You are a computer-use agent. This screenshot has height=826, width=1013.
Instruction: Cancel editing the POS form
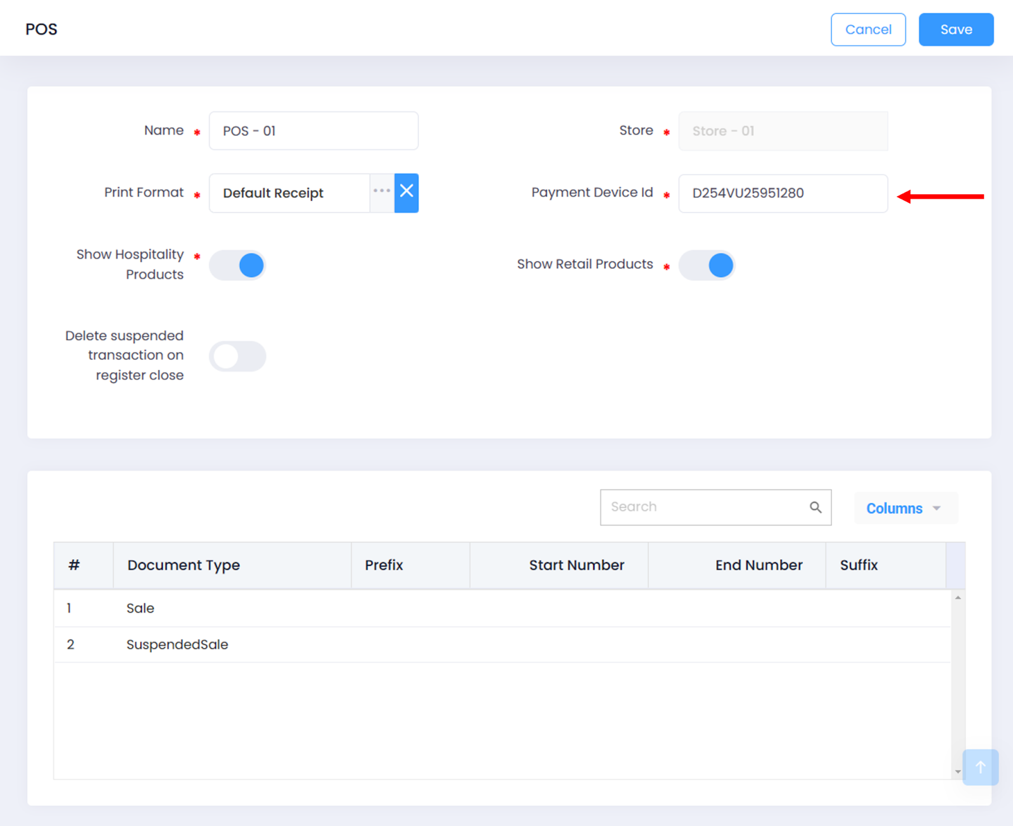coord(867,30)
